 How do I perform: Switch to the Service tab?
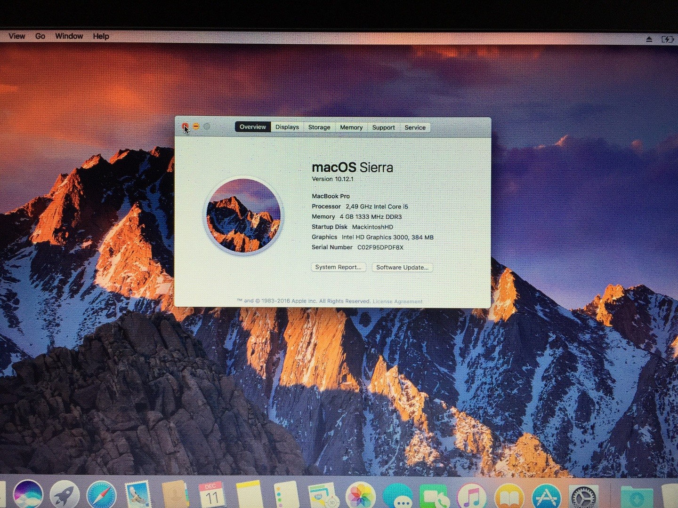(415, 127)
